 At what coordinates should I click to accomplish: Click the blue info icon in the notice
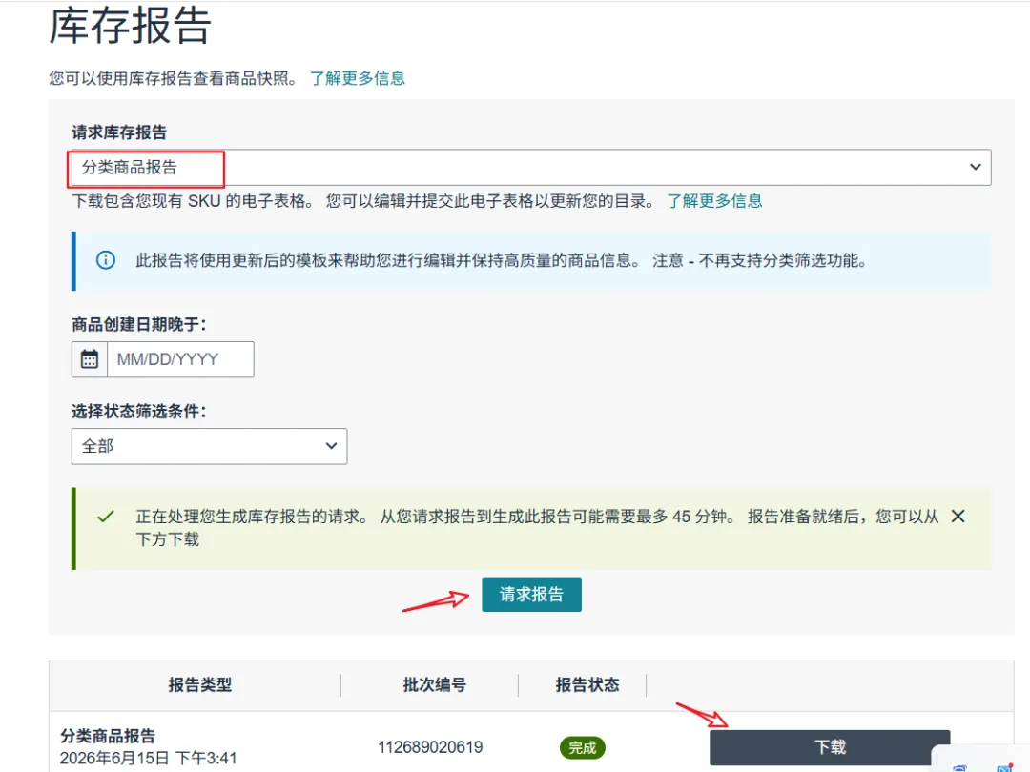tap(106, 260)
